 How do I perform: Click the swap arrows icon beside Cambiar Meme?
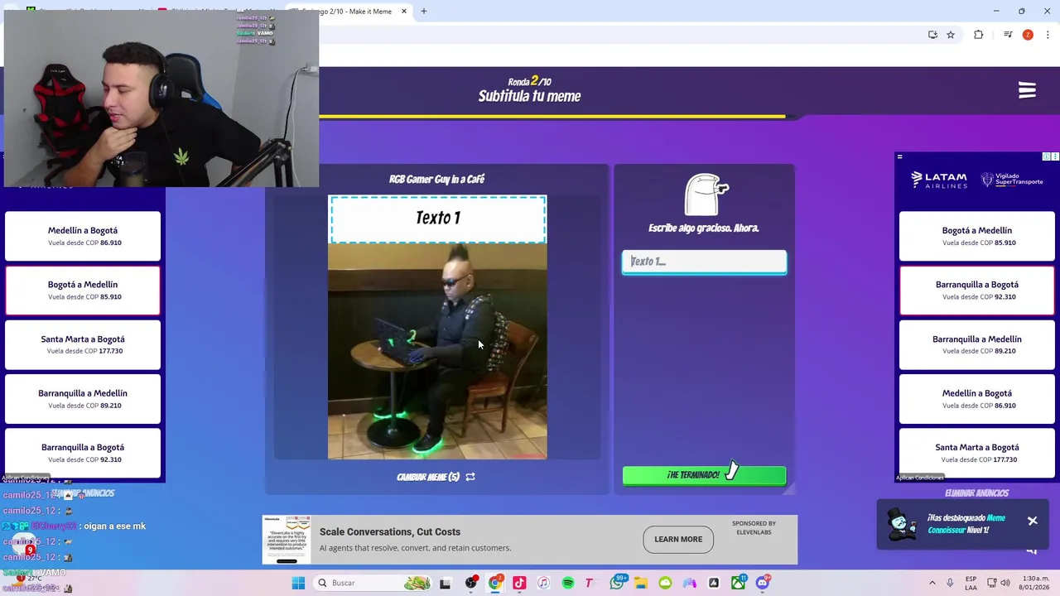[x=470, y=477]
